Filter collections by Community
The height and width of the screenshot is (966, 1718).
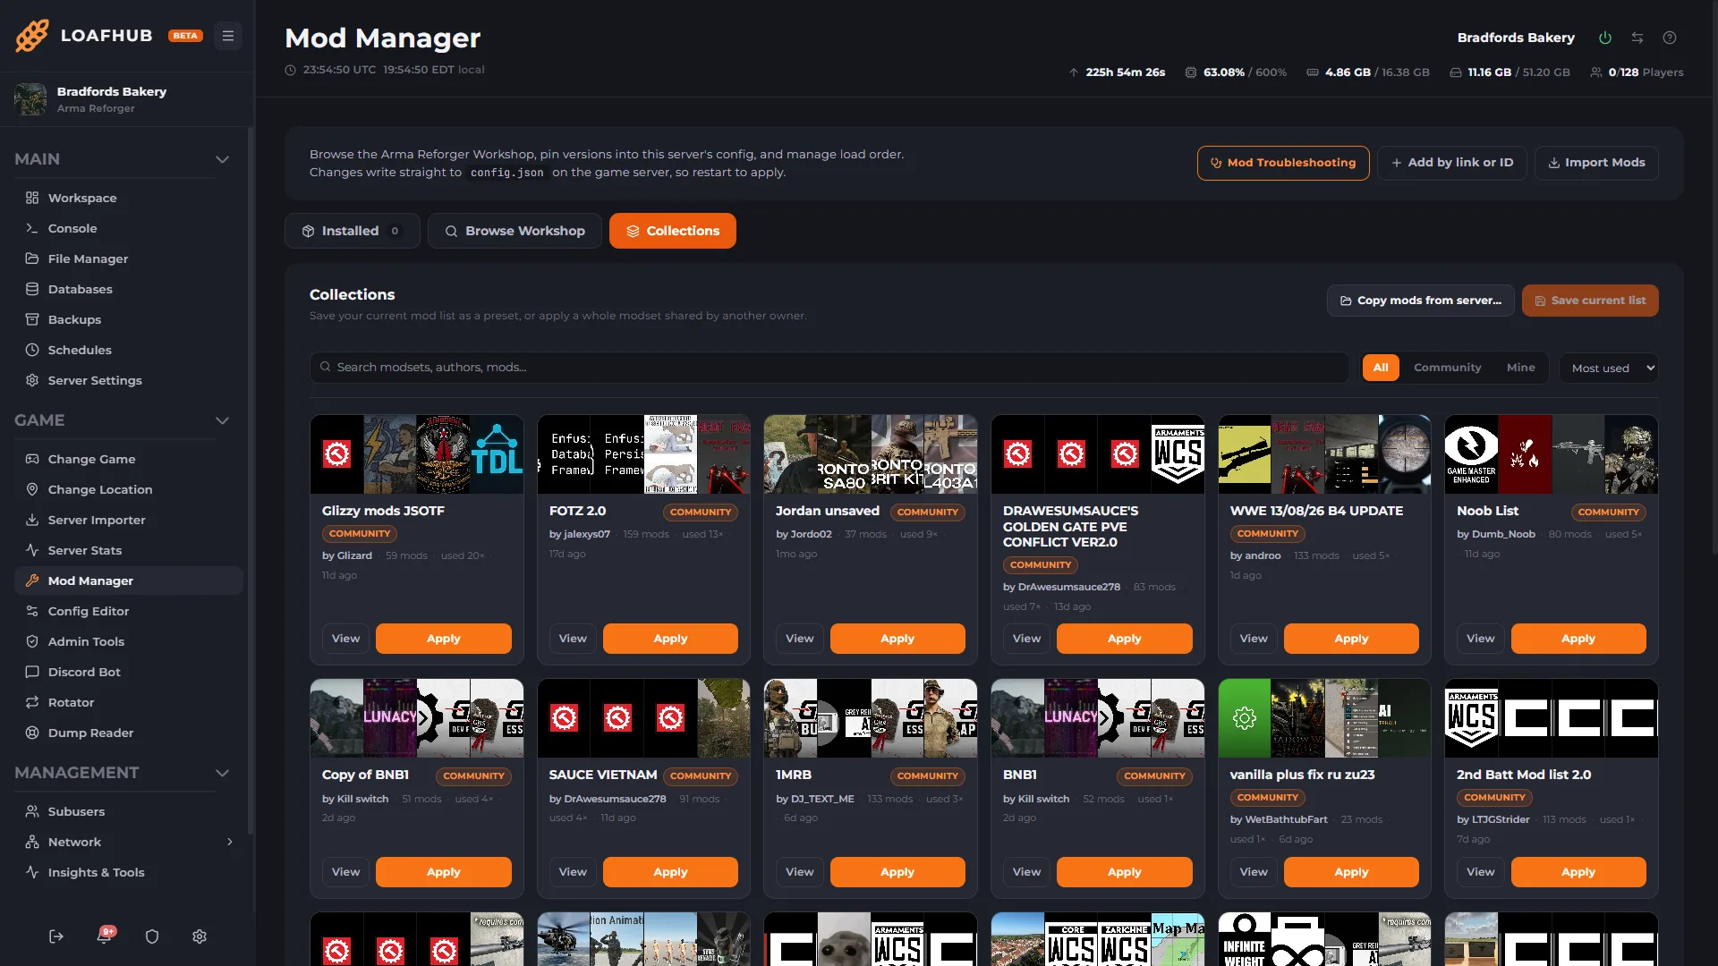click(1448, 368)
